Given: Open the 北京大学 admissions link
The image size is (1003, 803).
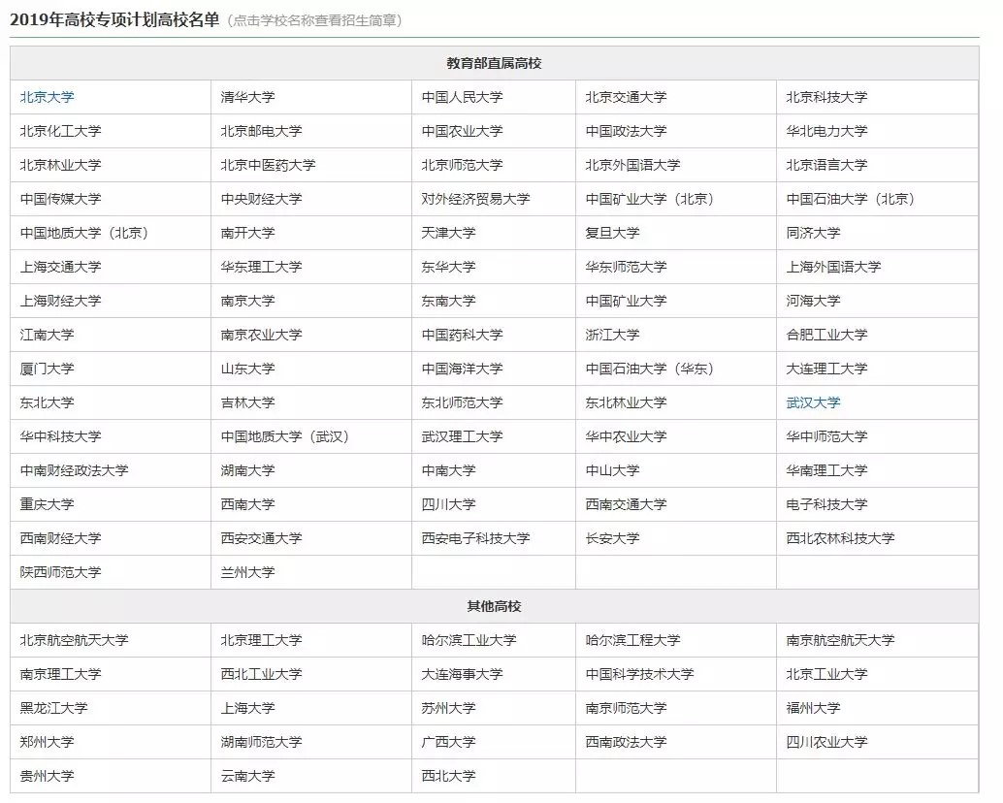Looking at the screenshot, I should [x=47, y=97].
